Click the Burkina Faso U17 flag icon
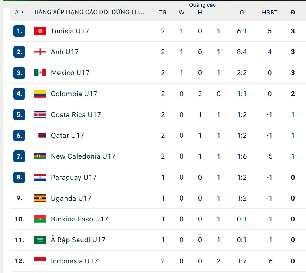The image size is (306, 273). (40, 219)
